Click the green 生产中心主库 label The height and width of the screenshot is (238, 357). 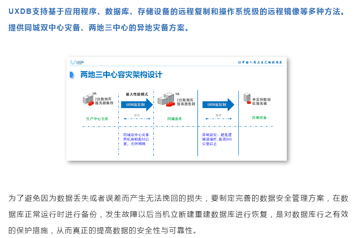97,119
